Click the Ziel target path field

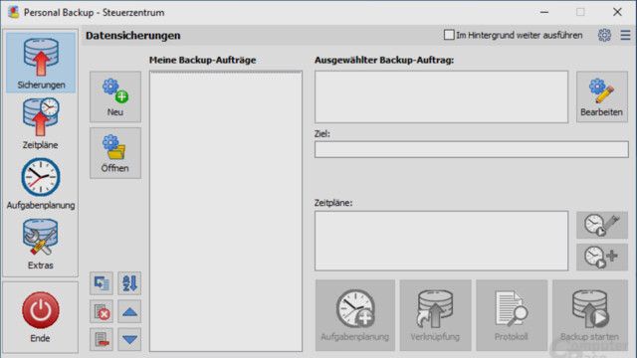point(471,149)
